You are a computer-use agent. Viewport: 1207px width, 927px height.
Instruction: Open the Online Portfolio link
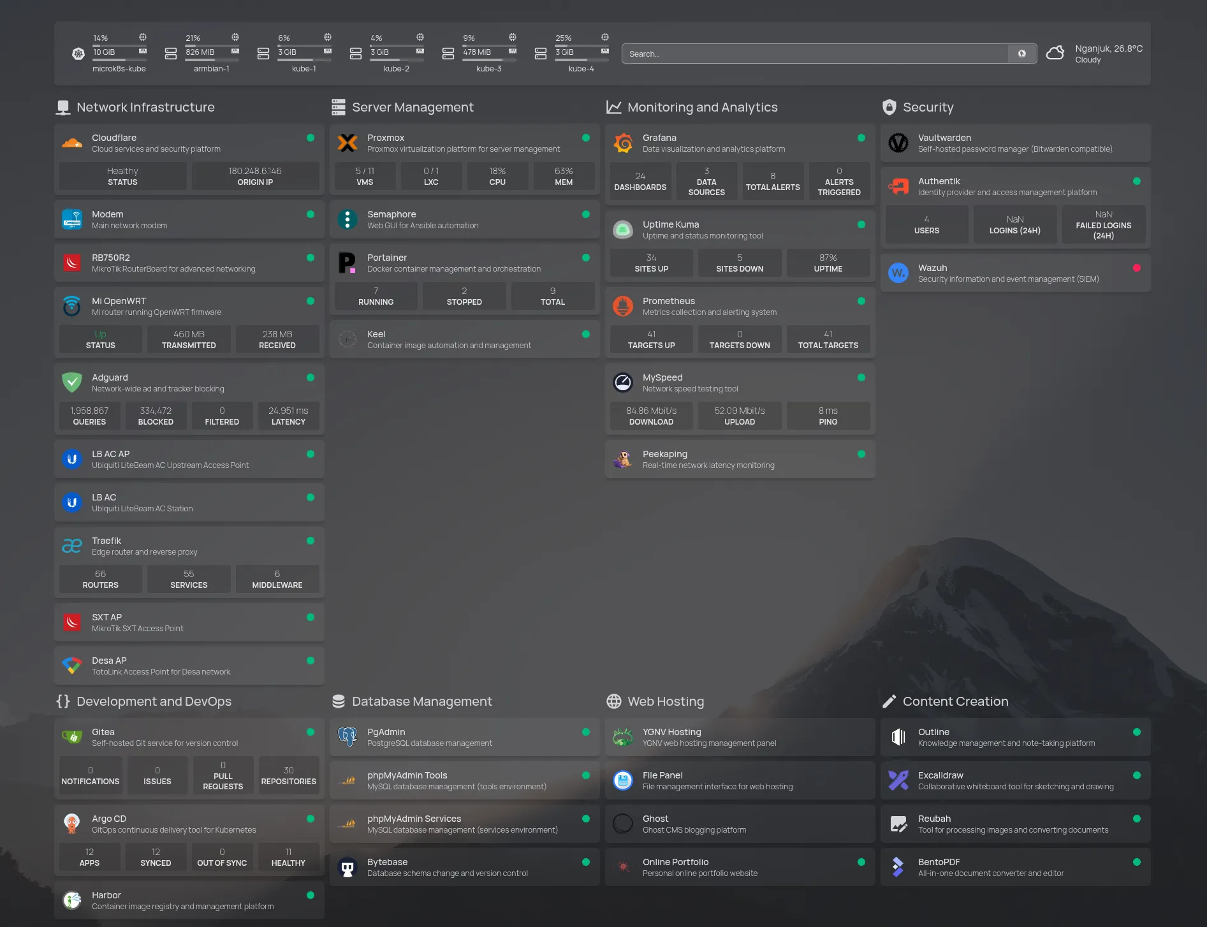click(740, 867)
